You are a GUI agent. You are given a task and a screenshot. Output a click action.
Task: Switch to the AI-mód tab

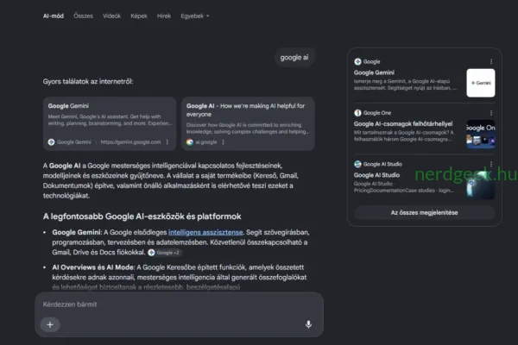(54, 16)
